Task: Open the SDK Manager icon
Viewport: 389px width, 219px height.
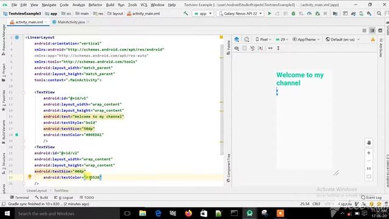Action: [x=369, y=13]
